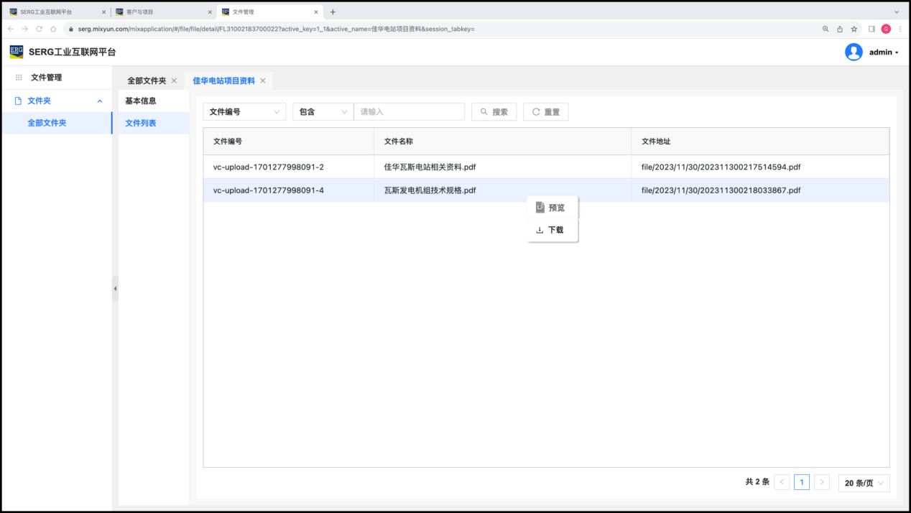Bookmark this page with the star icon
This screenshot has width=911, height=513.
[854, 29]
